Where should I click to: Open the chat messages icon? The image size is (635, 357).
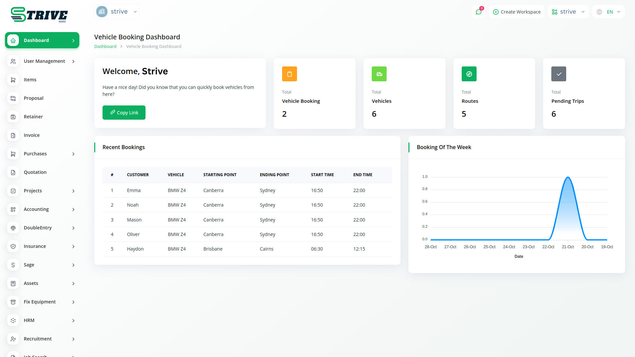pos(478,12)
